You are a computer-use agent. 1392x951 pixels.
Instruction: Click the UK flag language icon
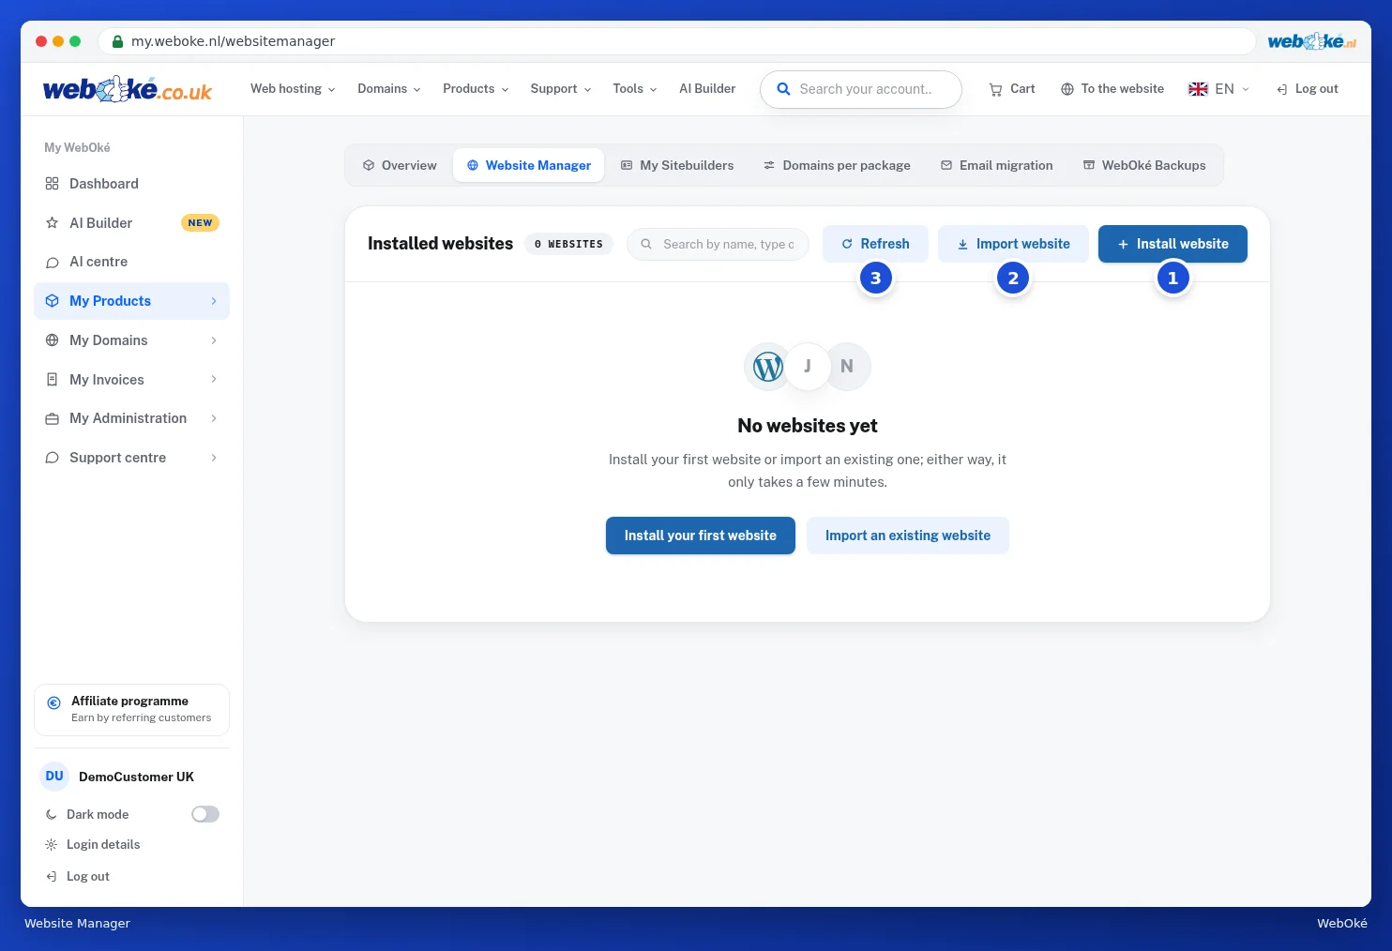(x=1198, y=89)
